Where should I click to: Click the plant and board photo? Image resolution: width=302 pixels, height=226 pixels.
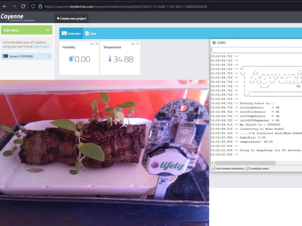(x=104, y=153)
